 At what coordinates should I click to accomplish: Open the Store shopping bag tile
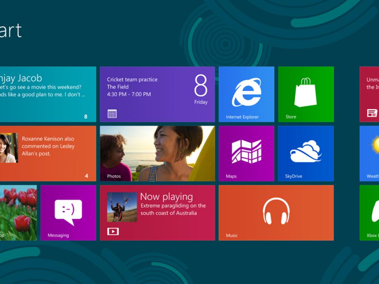point(306,94)
